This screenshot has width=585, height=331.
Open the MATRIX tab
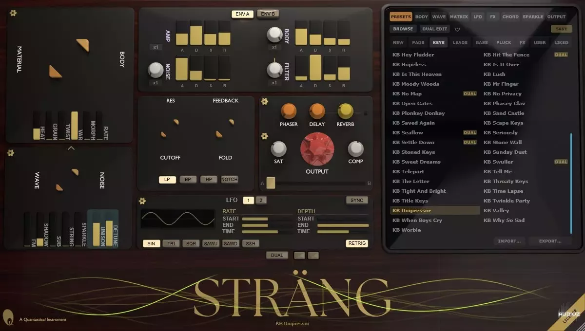tap(459, 17)
